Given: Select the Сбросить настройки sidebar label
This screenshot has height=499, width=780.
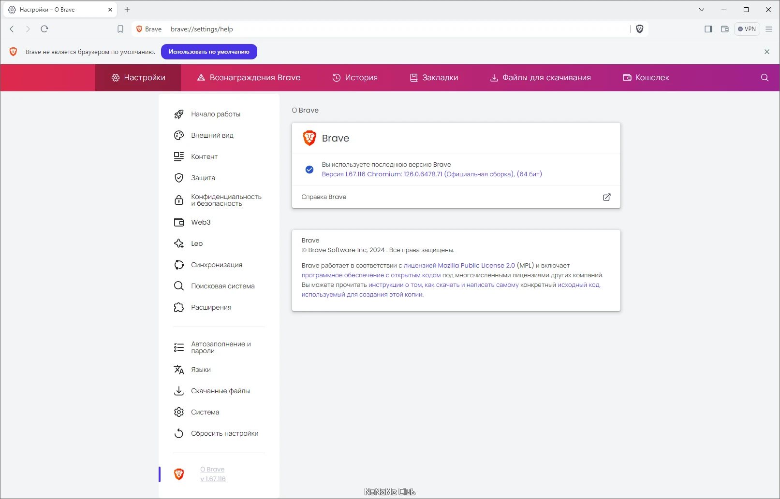Looking at the screenshot, I should pos(224,433).
